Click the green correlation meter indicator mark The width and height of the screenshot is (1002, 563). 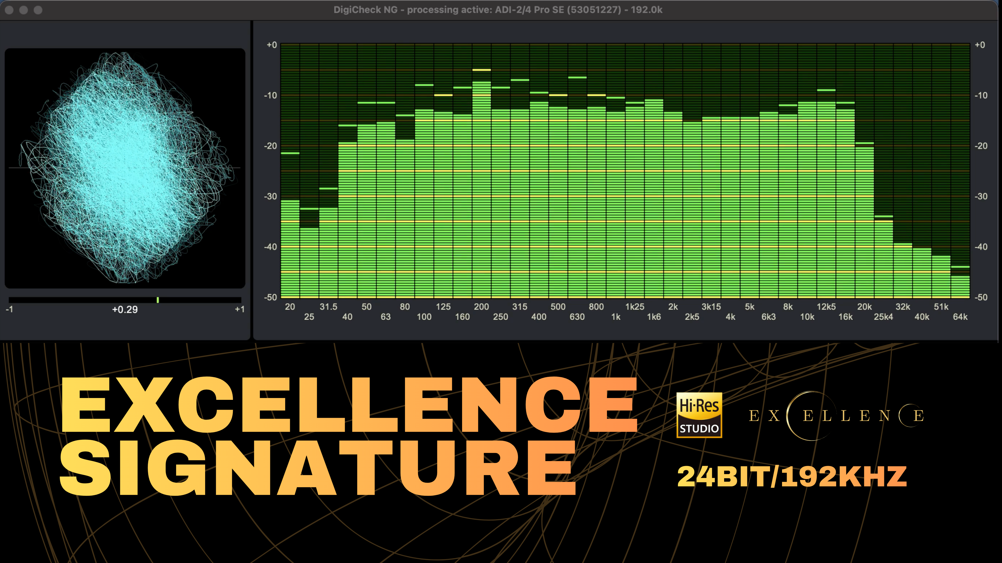click(x=158, y=300)
